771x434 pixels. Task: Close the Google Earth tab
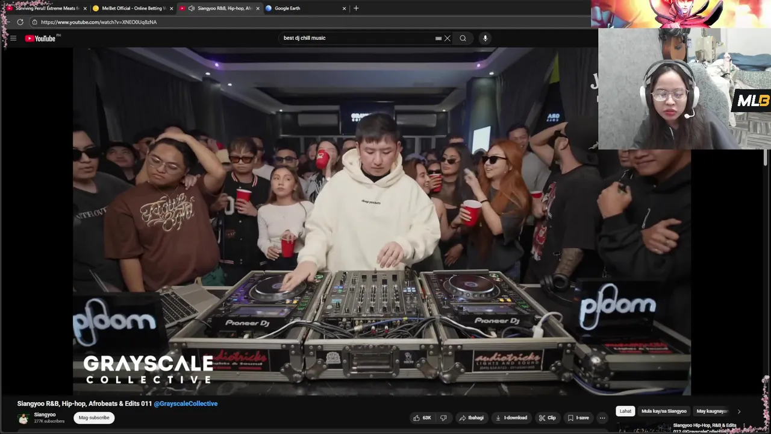pyautogui.click(x=345, y=8)
